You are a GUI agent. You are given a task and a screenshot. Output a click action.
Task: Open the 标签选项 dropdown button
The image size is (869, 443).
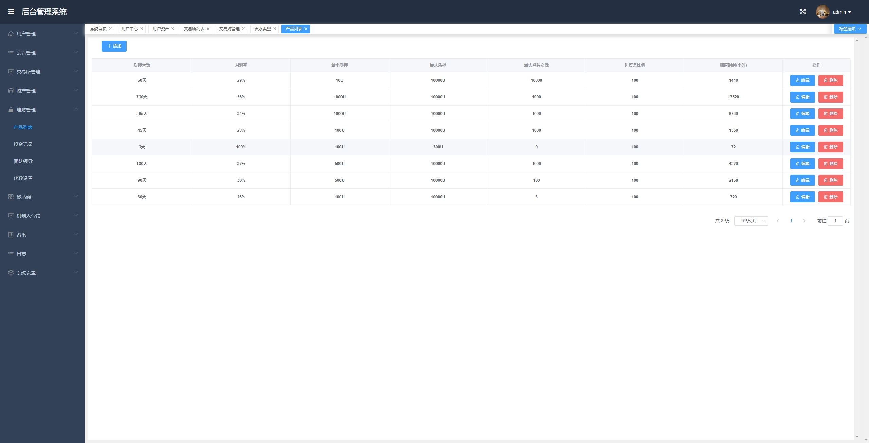(850, 29)
